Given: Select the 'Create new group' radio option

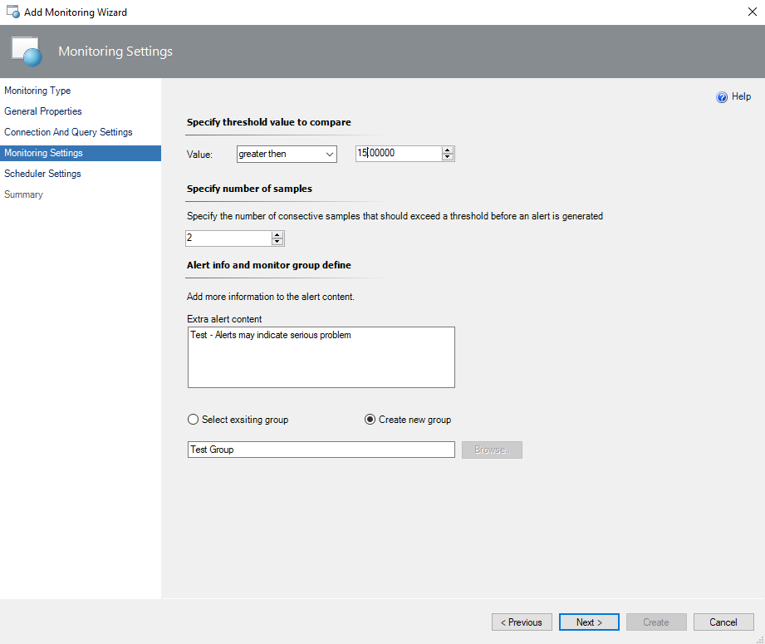Looking at the screenshot, I should pos(370,420).
